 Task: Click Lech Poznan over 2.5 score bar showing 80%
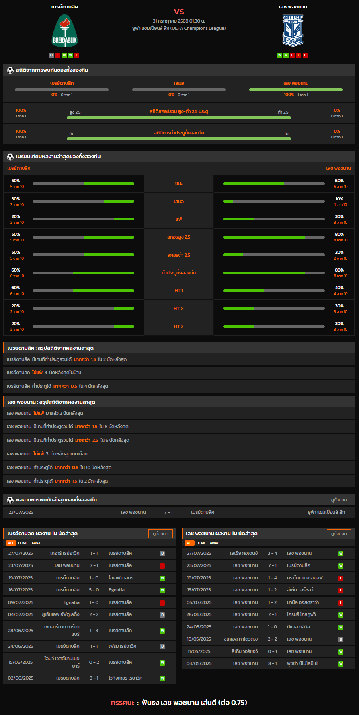point(274,237)
